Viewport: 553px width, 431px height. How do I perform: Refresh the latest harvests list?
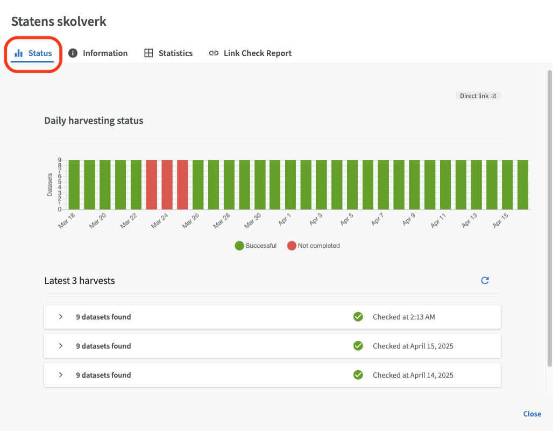click(485, 281)
